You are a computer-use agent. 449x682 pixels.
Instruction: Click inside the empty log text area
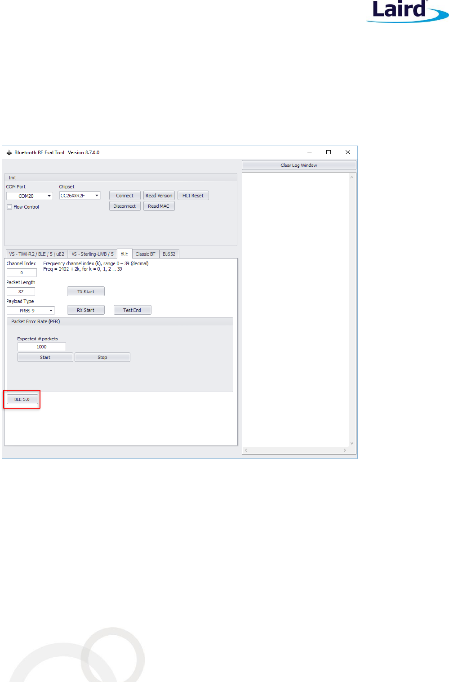(x=296, y=310)
